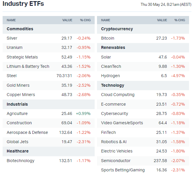Click the Technology category heading

112,85
